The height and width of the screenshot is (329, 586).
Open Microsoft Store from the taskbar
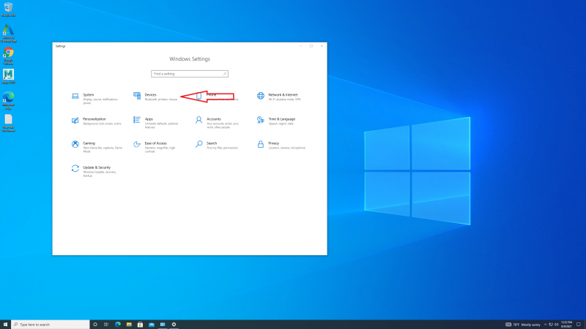(x=140, y=325)
